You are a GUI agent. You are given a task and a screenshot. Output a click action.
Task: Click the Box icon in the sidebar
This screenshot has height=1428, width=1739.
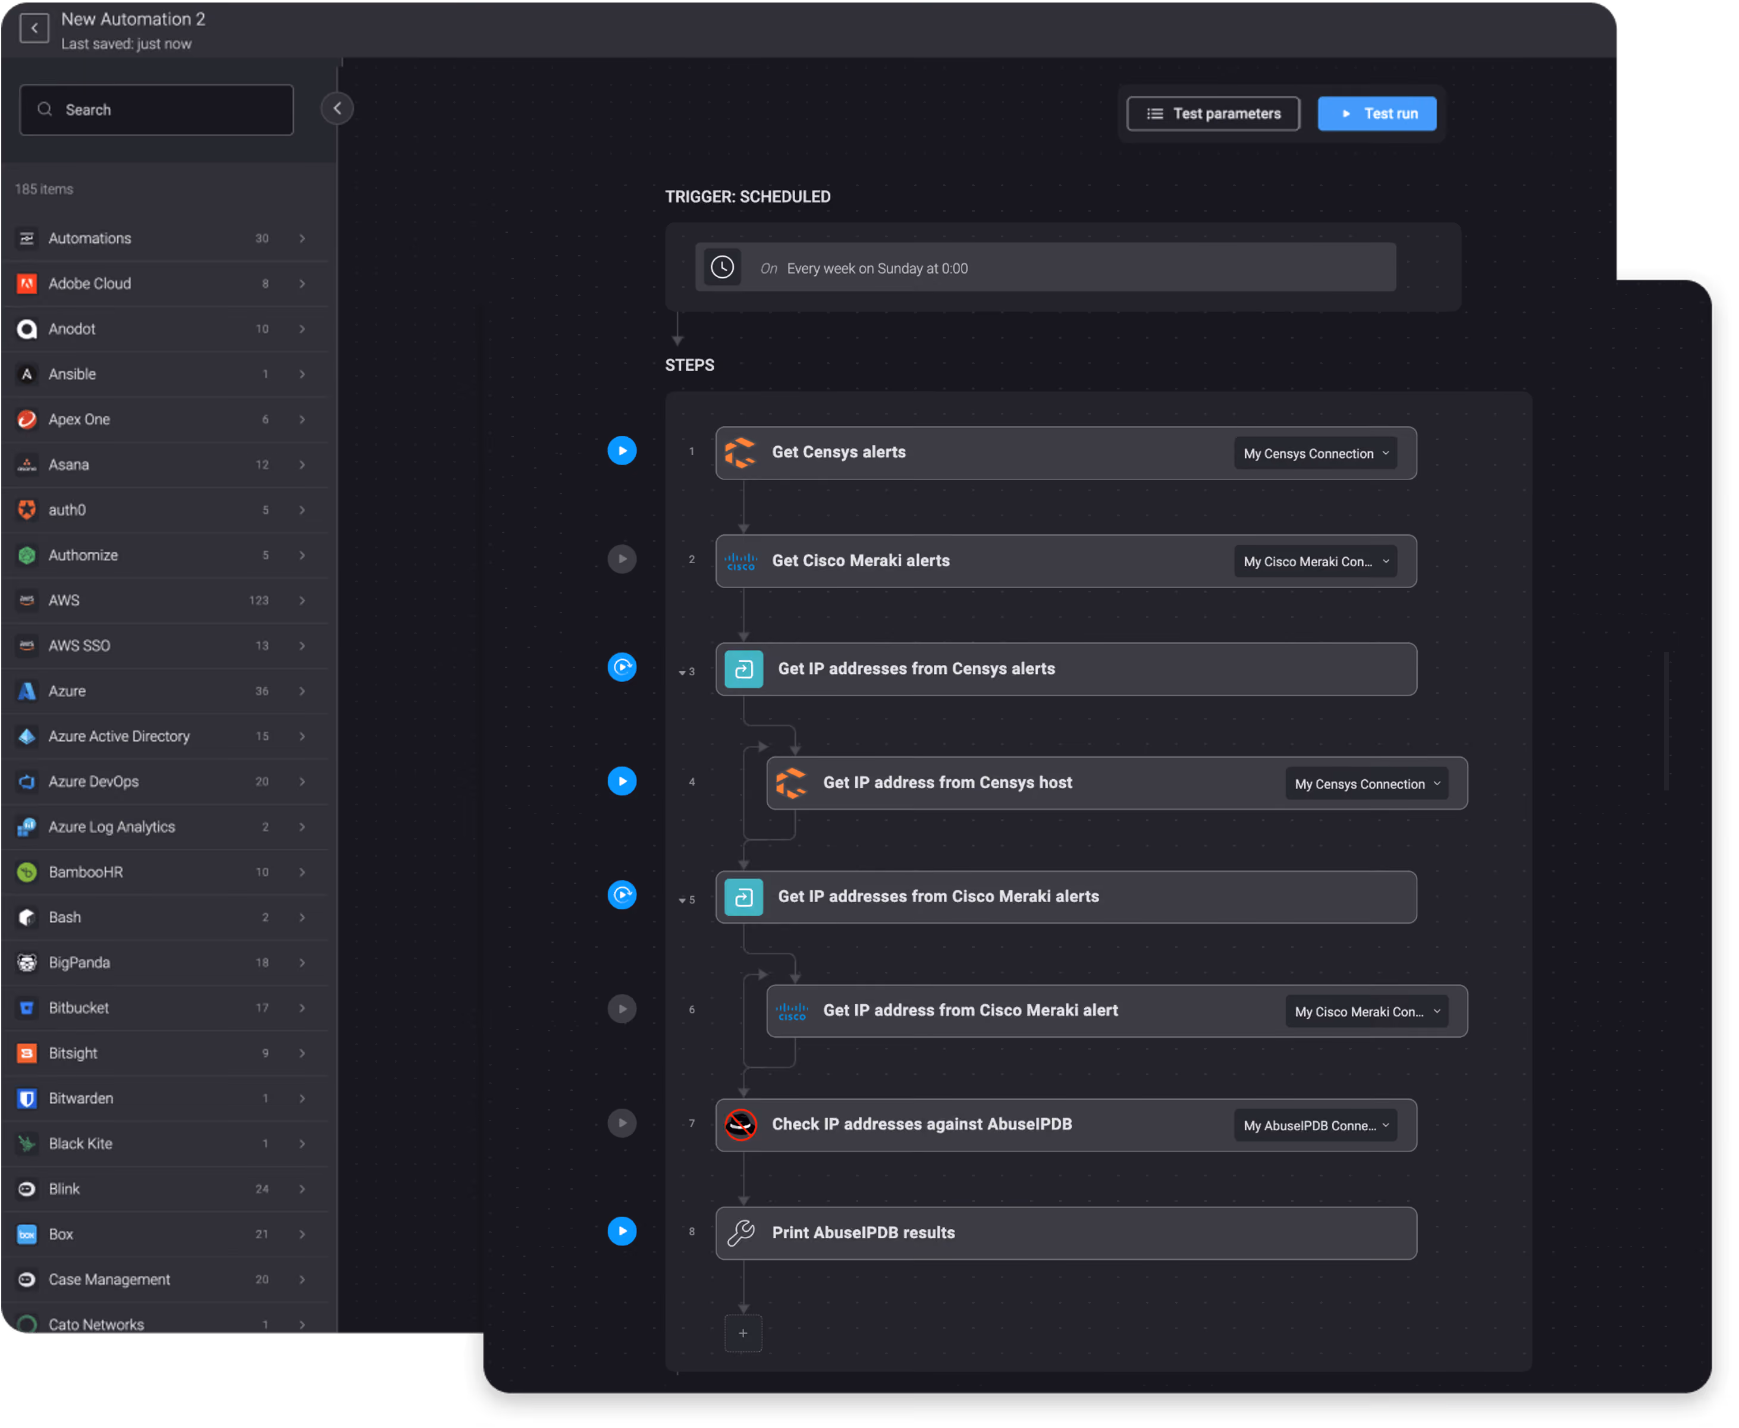click(x=27, y=1235)
